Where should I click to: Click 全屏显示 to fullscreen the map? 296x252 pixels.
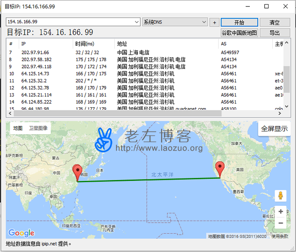[x=274, y=129]
